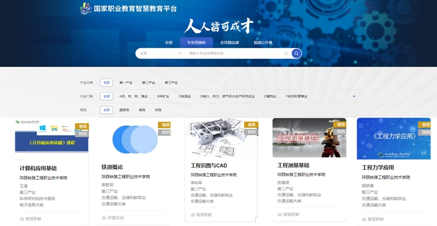Screen dimensions: 437x226
Task: Click 智慧职教 icon under 工程测量基础 card
Action: (x=280, y=215)
